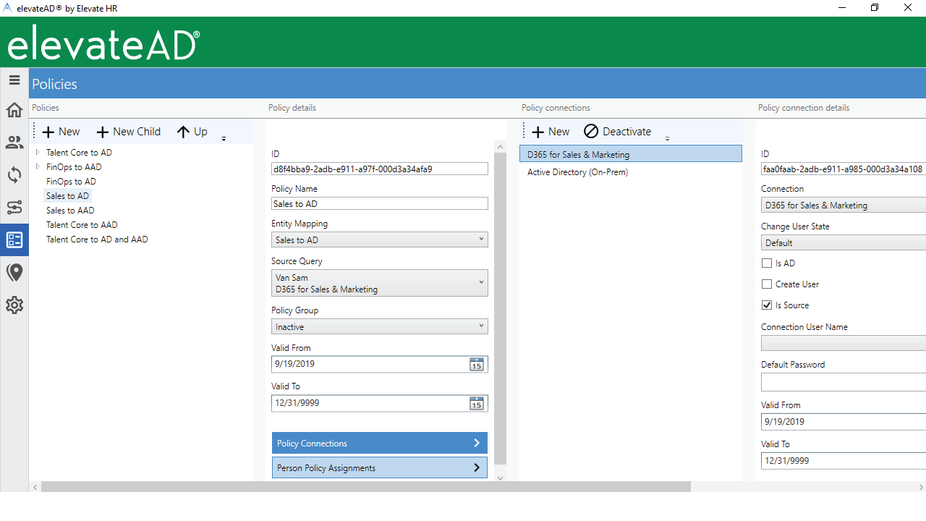Toggle the Create User checkbox

pos(767,284)
